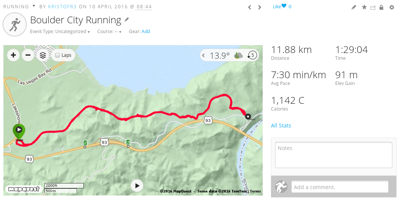Click into the Notes text area
This screenshot has width=401, height=200.
(333, 155)
